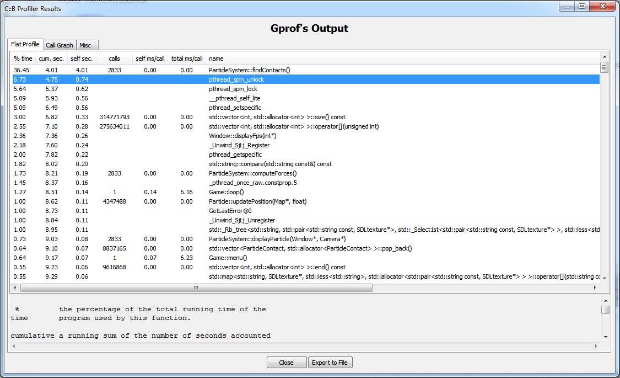Click the 314771793 calls value
The width and height of the screenshot is (620, 378).
tap(114, 117)
